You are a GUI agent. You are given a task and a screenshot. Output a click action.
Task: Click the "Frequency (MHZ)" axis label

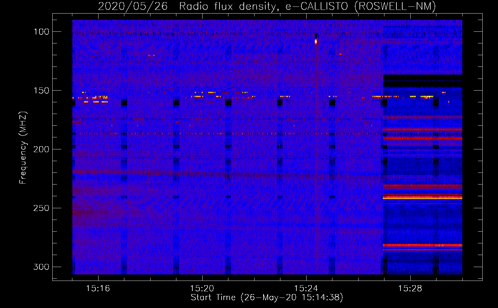pos(23,148)
